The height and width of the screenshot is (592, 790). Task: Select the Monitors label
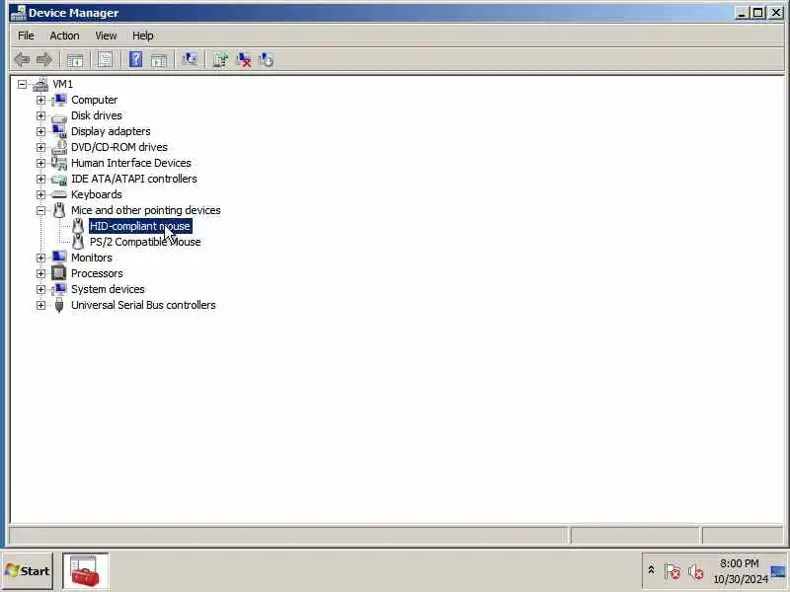tap(92, 258)
